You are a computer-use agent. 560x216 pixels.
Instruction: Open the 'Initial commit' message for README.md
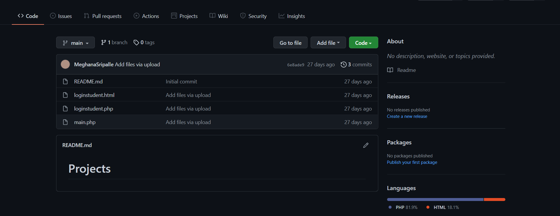click(x=181, y=81)
